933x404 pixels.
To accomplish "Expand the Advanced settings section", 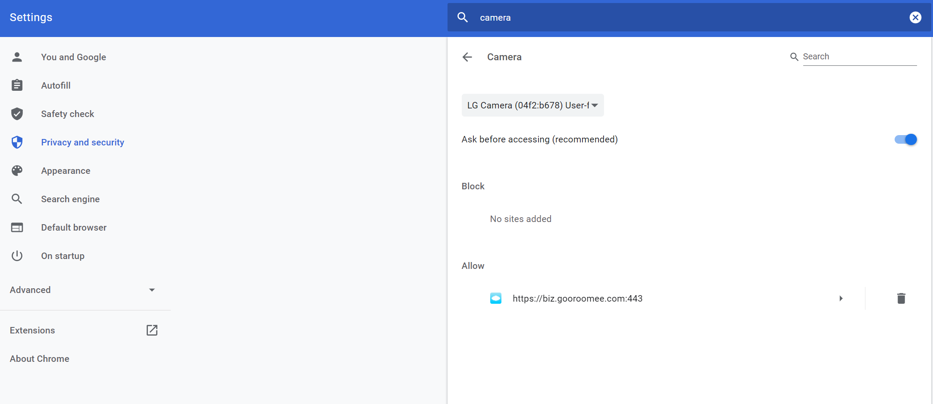I will tap(82, 290).
